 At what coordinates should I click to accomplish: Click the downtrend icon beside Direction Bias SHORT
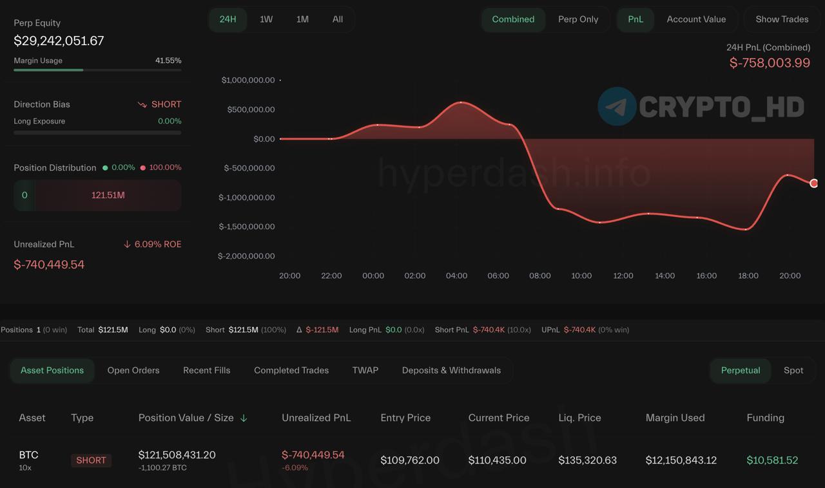coord(142,104)
